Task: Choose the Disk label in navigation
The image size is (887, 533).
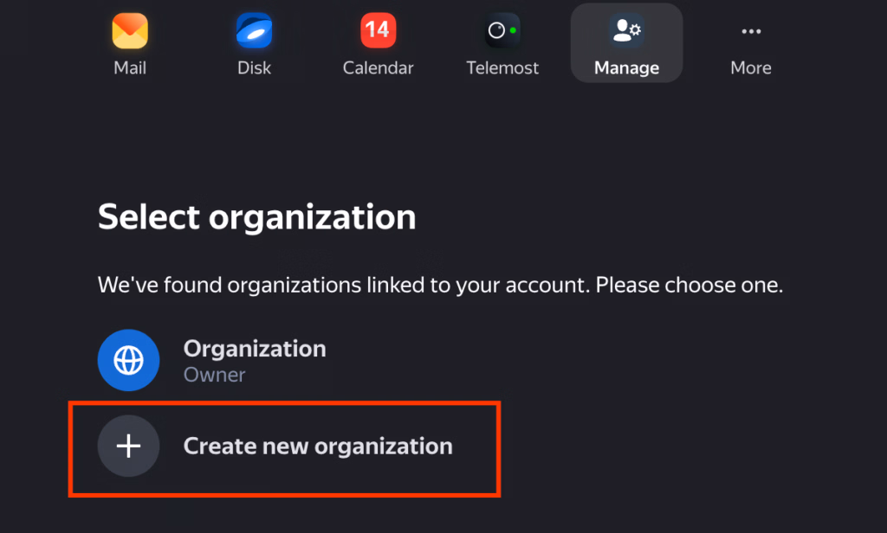Action: [254, 67]
